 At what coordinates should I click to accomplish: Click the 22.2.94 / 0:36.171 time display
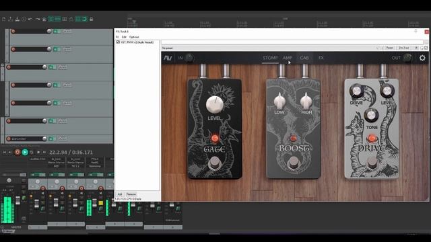(x=71, y=153)
